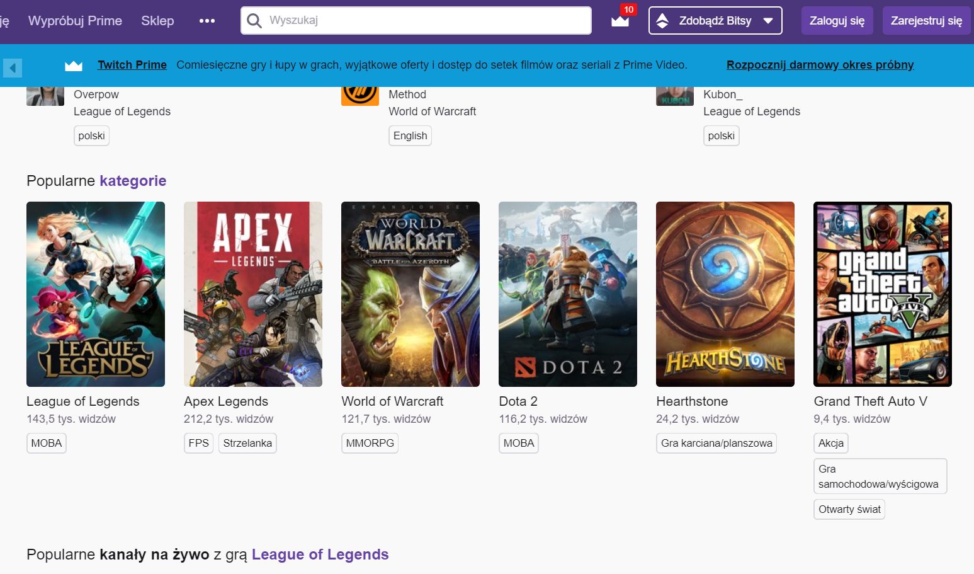Open the Sklep navigation item
Viewport: 974px width, 574px height.
[157, 21]
